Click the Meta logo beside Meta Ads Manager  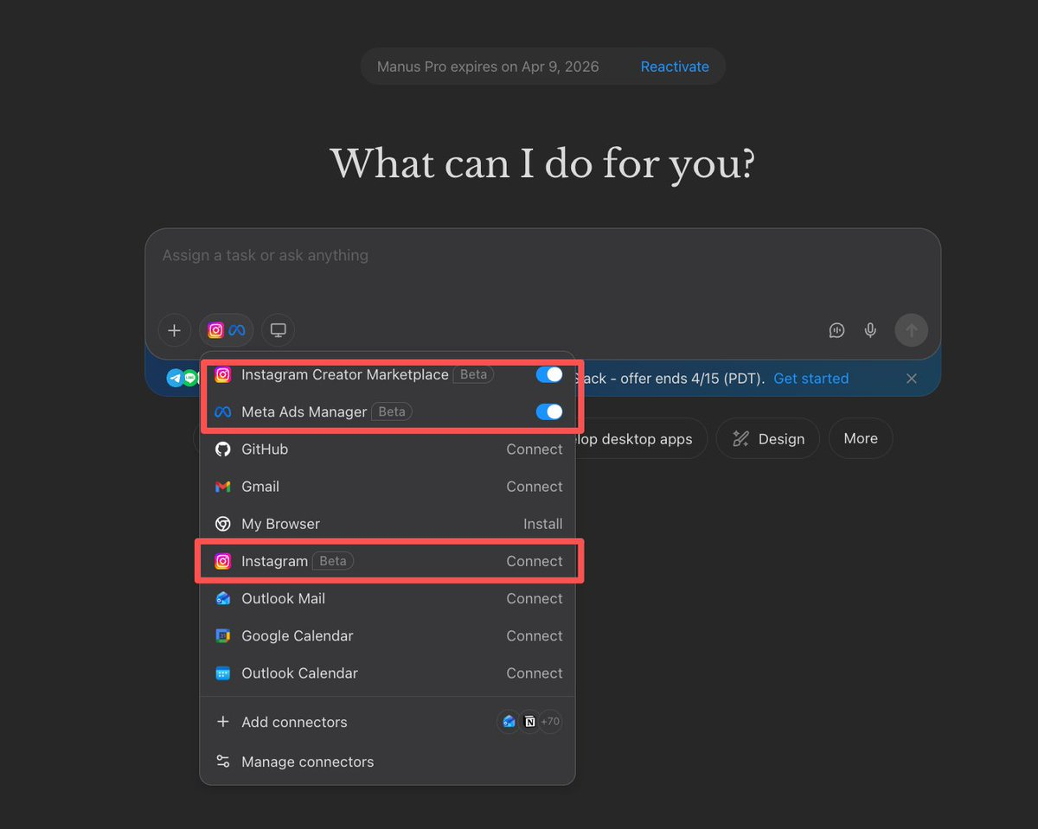point(222,412)
